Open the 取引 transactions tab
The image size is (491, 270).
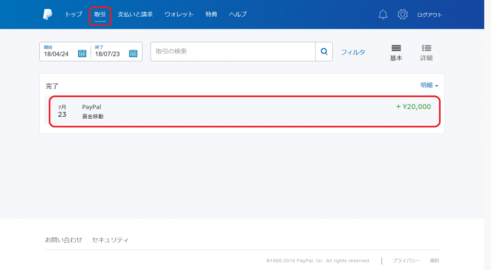point(100,14)
